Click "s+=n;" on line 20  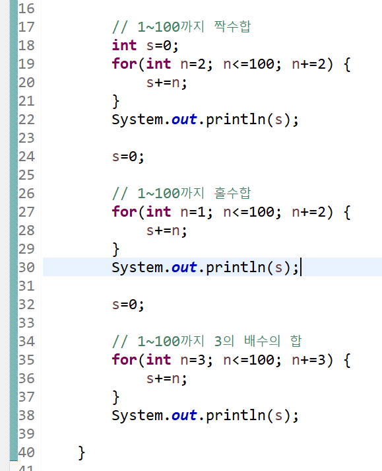(x=166, y=83)
